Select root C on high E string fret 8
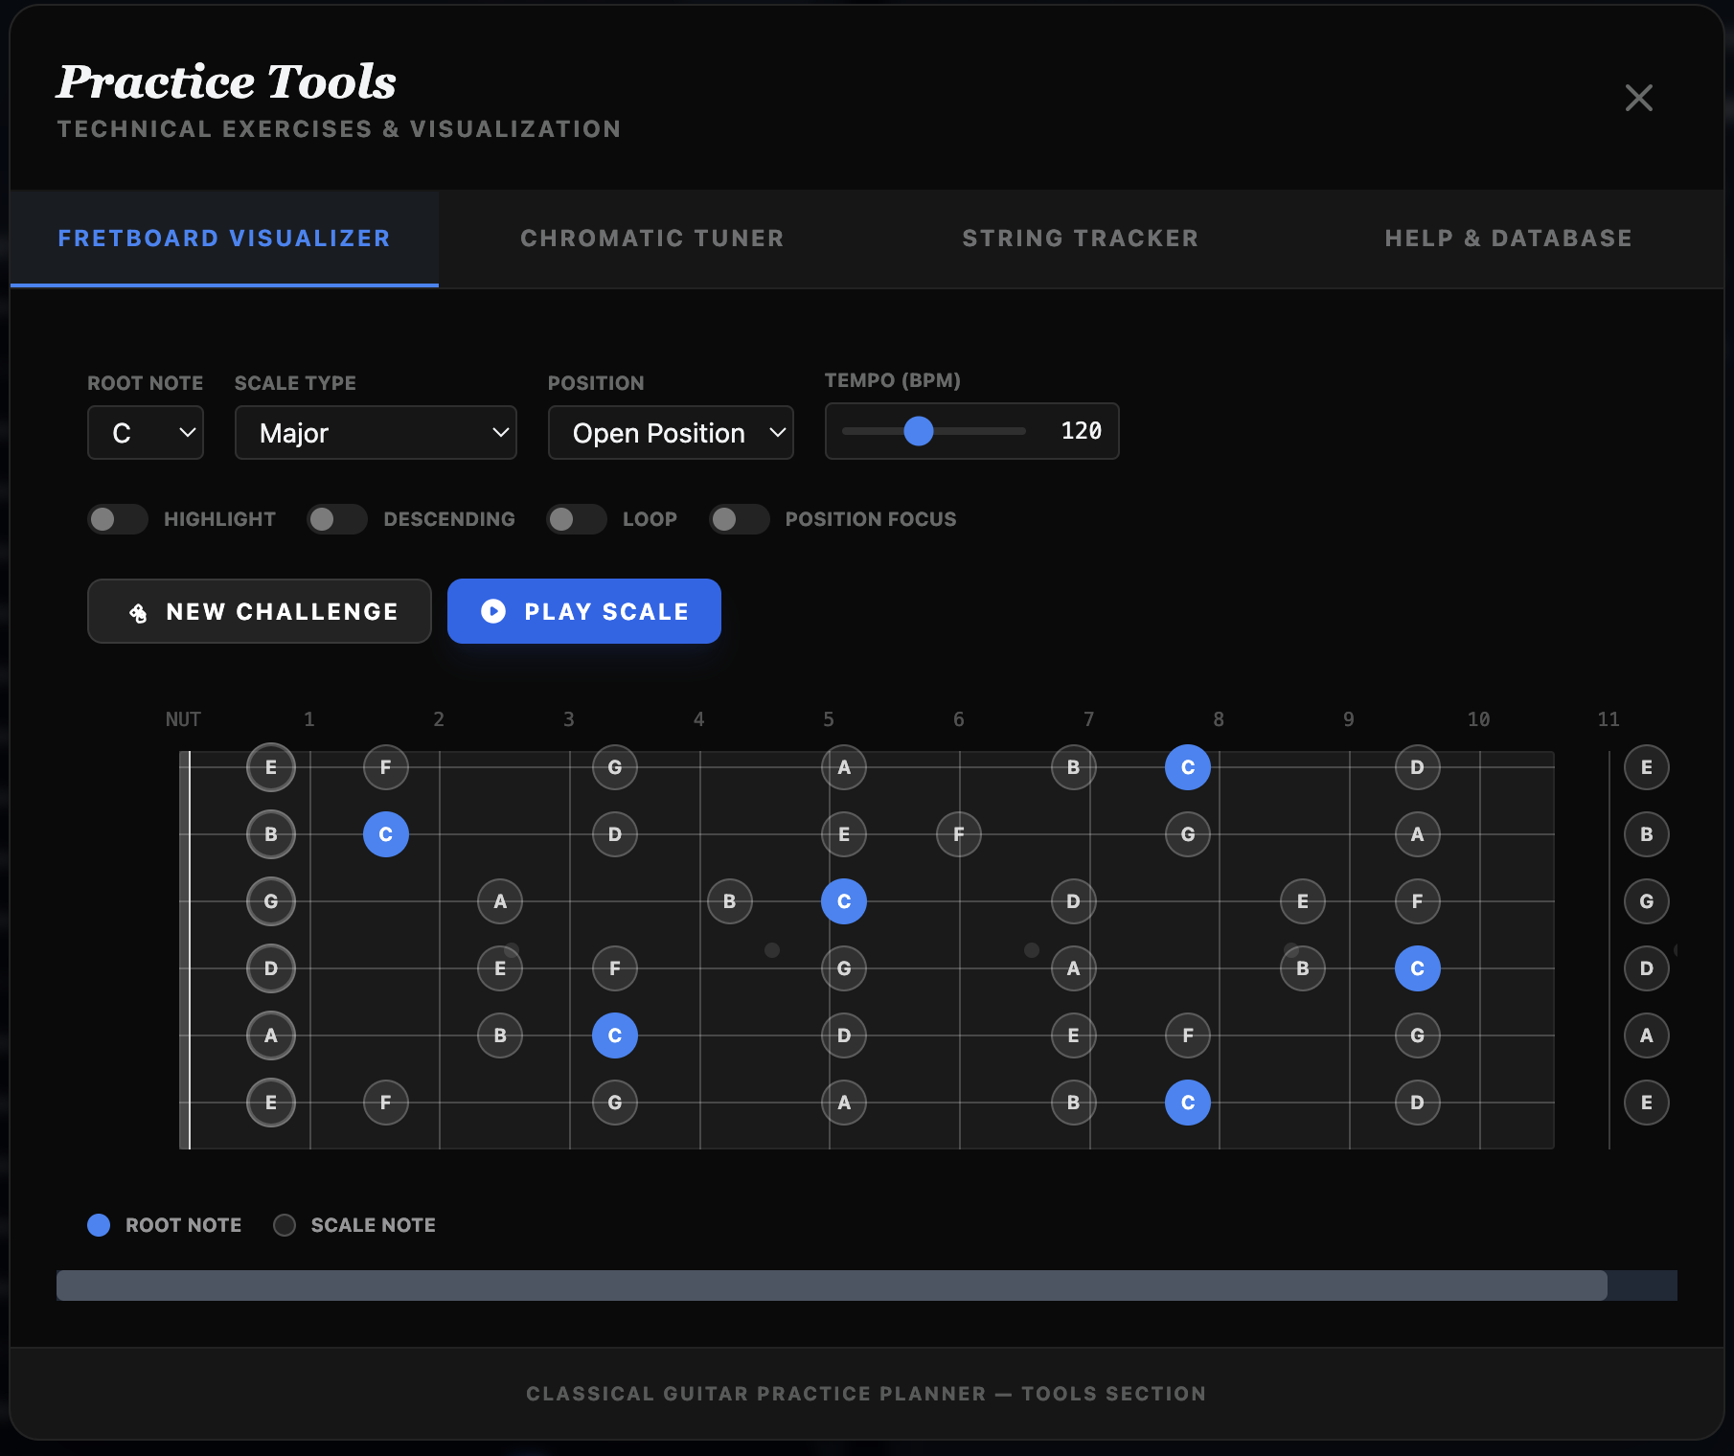1734x1456 pixels. pos(1188,767)
